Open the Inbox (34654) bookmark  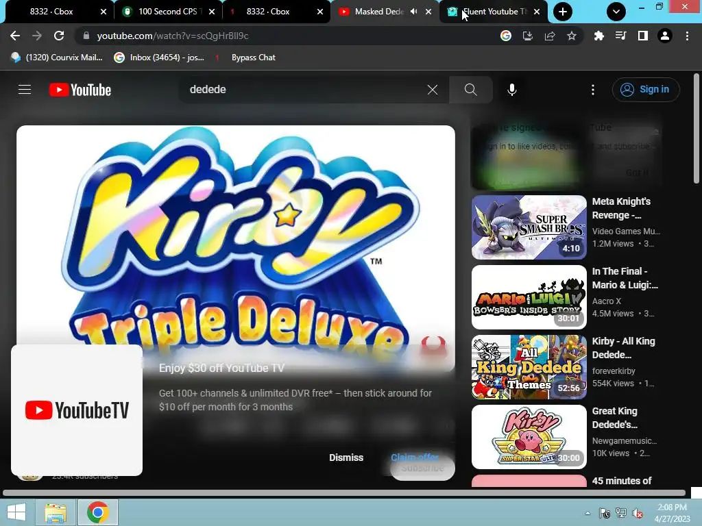pyautogui.click(x=159, y=58)
